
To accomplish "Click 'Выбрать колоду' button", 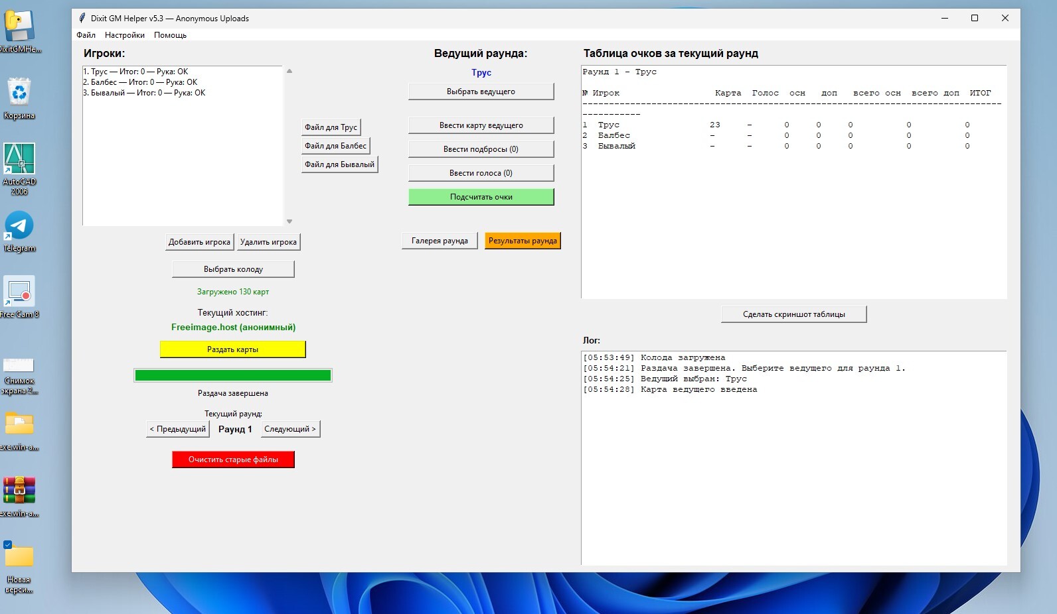I will tap(233, 269).
